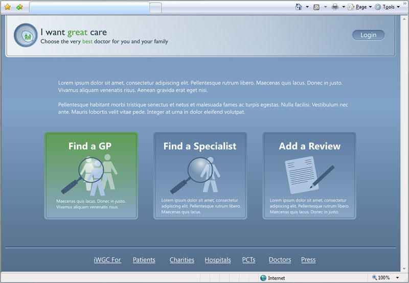Open the Tools menu
Screen dimensions: 409x283
click(388, 7)
